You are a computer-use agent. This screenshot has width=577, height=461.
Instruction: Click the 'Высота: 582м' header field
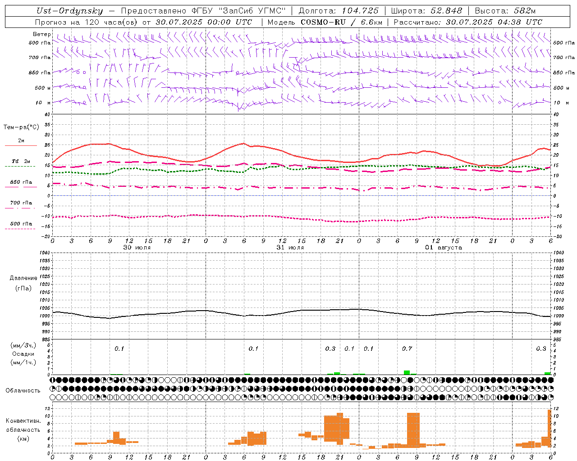[x=505, y=11]
